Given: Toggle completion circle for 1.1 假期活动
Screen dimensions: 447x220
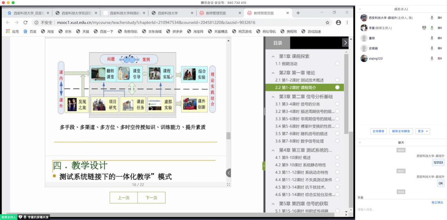Looking at the screenshot, I should click(338, 64).
